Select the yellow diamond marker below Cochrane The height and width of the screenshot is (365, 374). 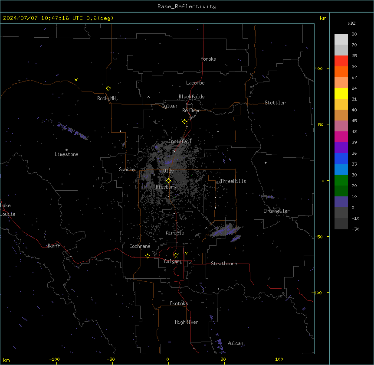(x=148, y=256)
